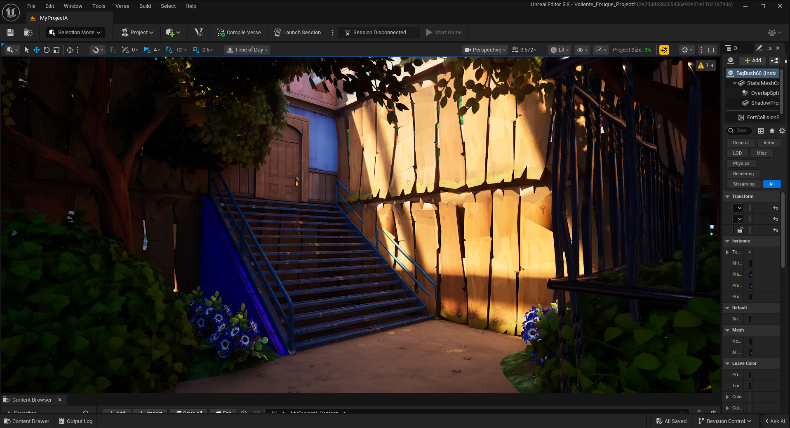Screen dimensions: 790x428
Task: Select the arrow Select tool in viewport toolbar
Action: 27,50
